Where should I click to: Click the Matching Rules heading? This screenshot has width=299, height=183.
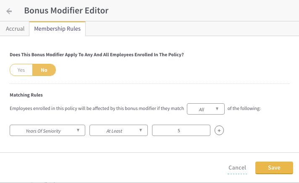point(26,95)
